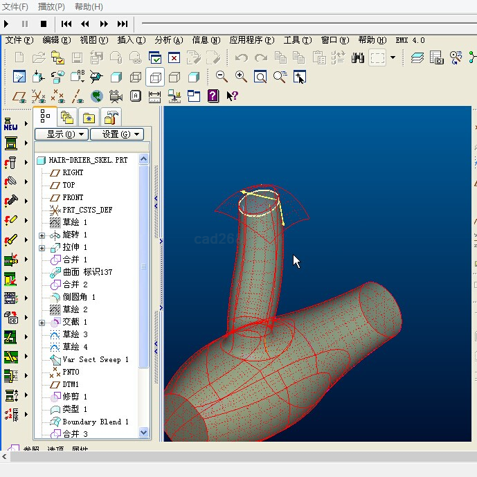
Task: Open the layers icon in top toolbar
Action: 417,58
